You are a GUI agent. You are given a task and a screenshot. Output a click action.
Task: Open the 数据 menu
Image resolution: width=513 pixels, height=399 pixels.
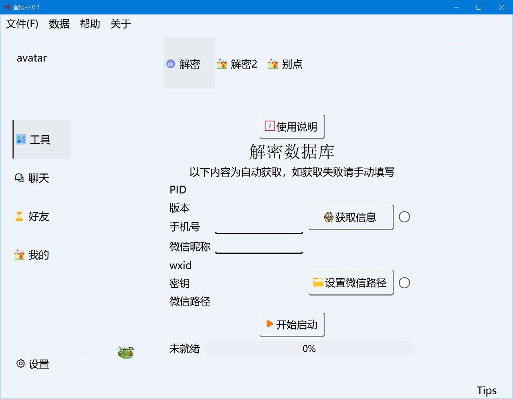[x=59, y=24]
